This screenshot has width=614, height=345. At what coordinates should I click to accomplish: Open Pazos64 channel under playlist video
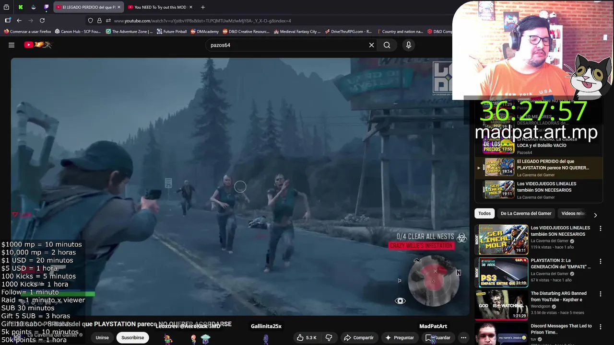[524, 153]
